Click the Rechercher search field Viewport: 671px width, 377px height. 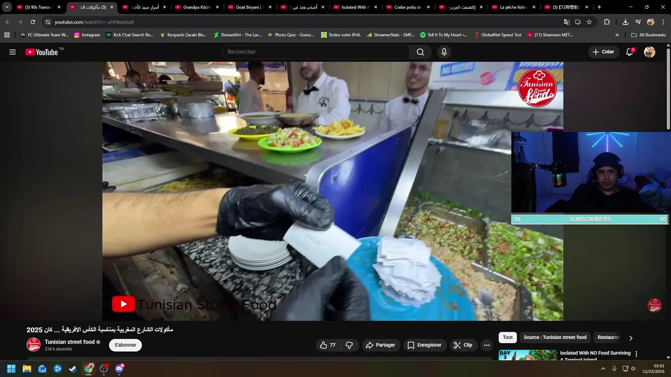click(316, 52)
